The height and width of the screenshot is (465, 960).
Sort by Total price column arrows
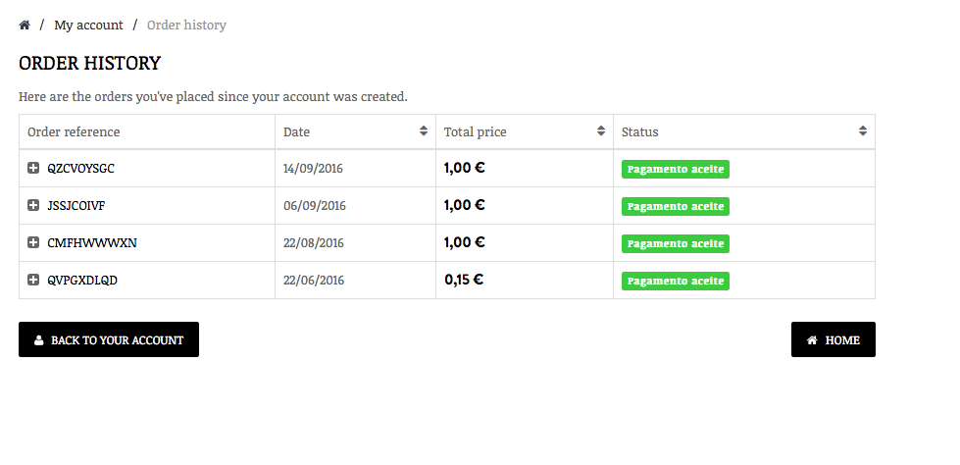[601, 131]
